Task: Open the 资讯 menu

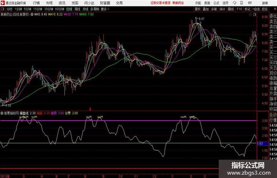Action: point(62,3)
